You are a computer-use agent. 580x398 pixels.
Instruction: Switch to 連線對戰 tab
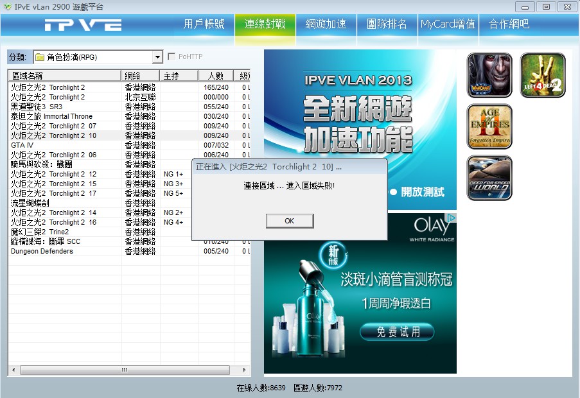click(265, 24)
